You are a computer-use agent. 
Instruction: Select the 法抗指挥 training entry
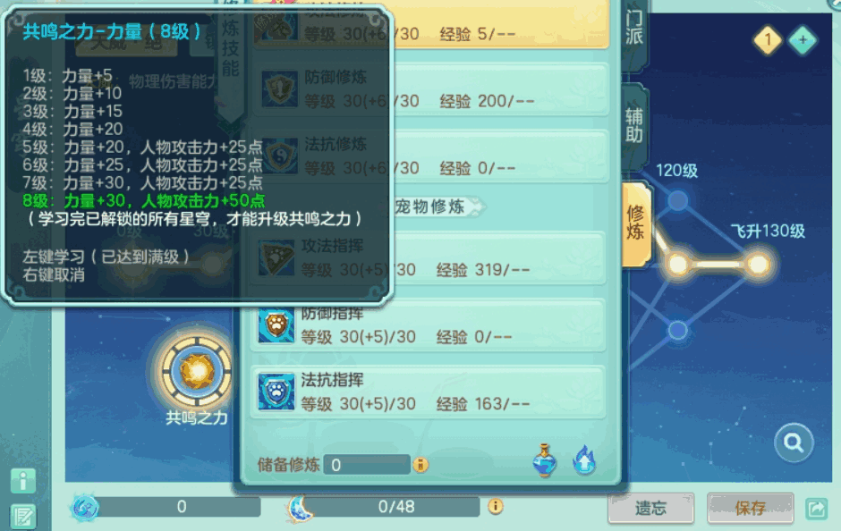pyautogui.click(x=428, y=392)
